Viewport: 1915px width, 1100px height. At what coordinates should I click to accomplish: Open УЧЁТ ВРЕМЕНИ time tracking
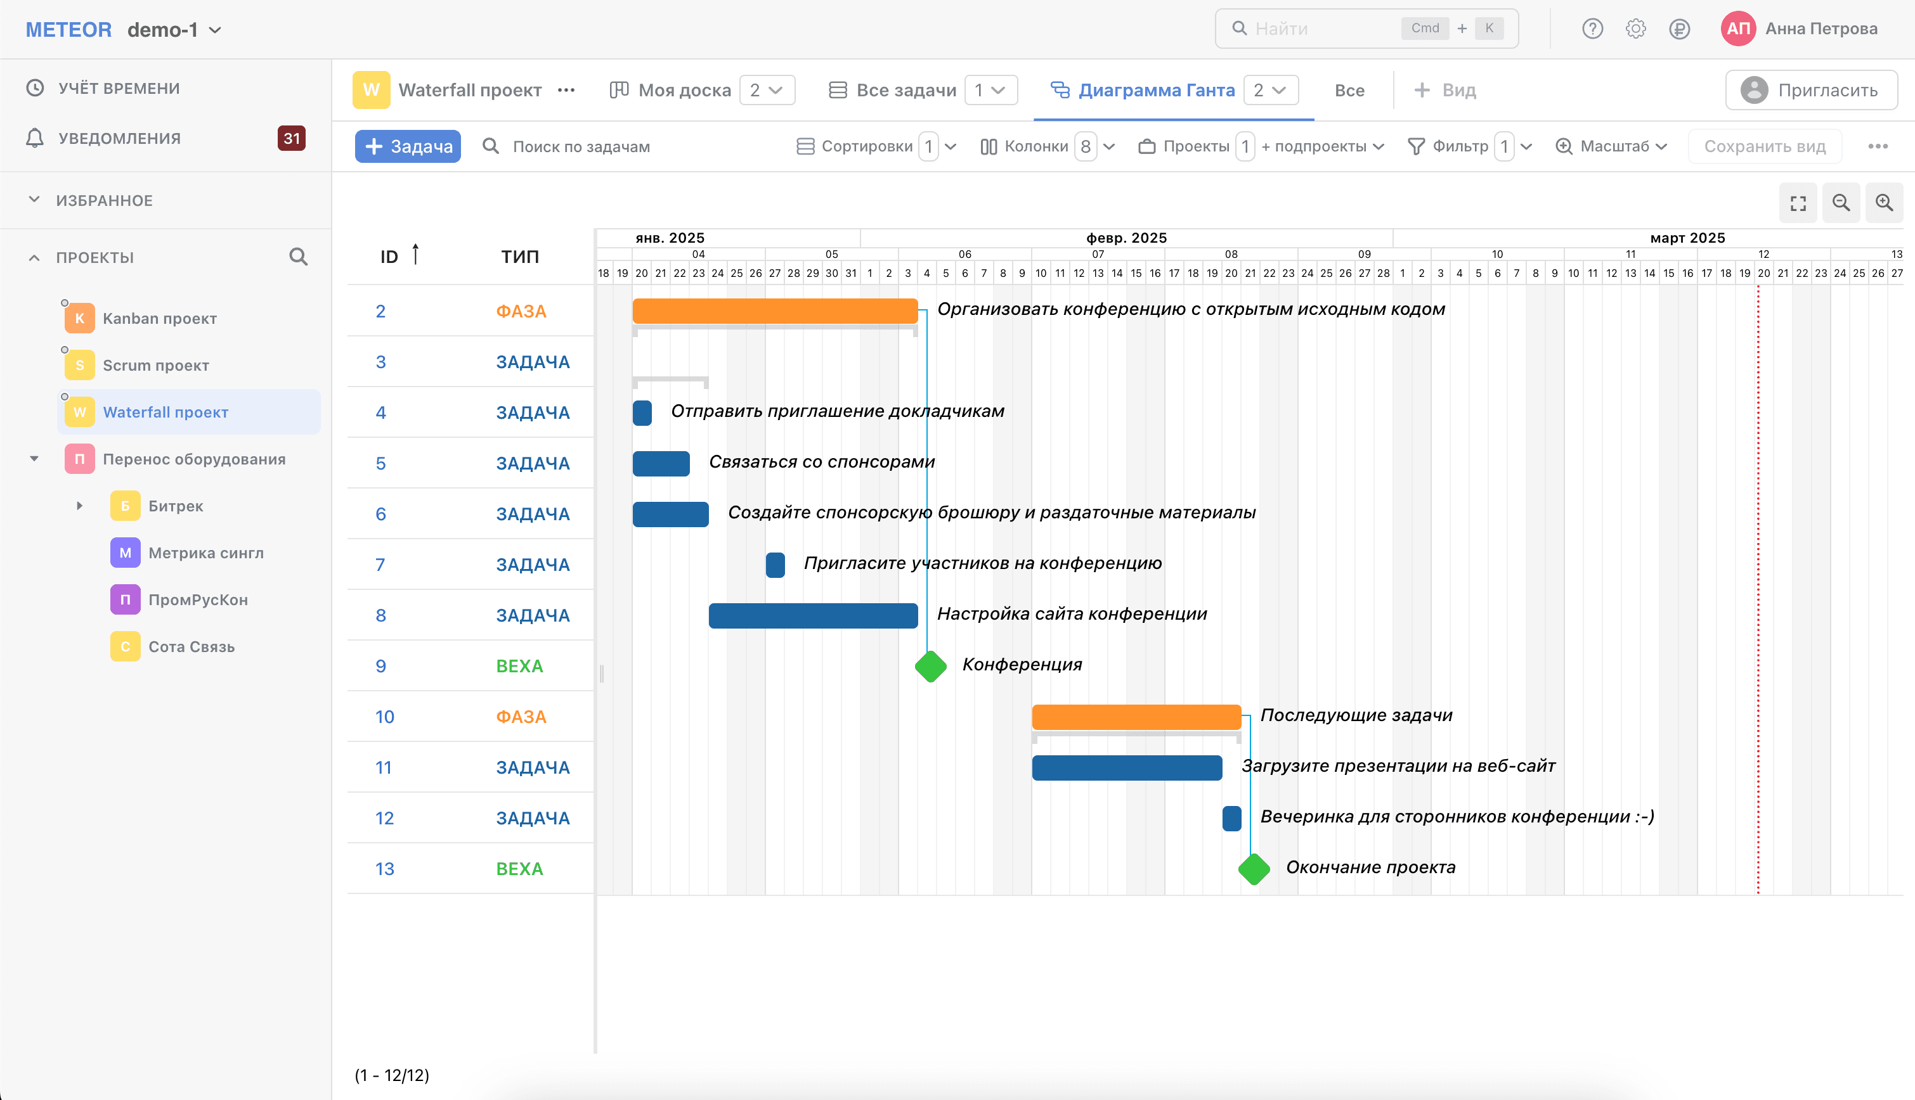pyautogui.click(x=103, y=87)
